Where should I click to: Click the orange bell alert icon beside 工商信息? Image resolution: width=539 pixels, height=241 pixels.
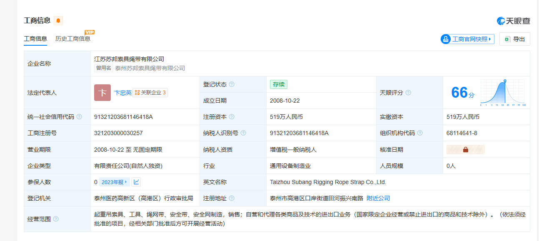click(x=58, y=20)
